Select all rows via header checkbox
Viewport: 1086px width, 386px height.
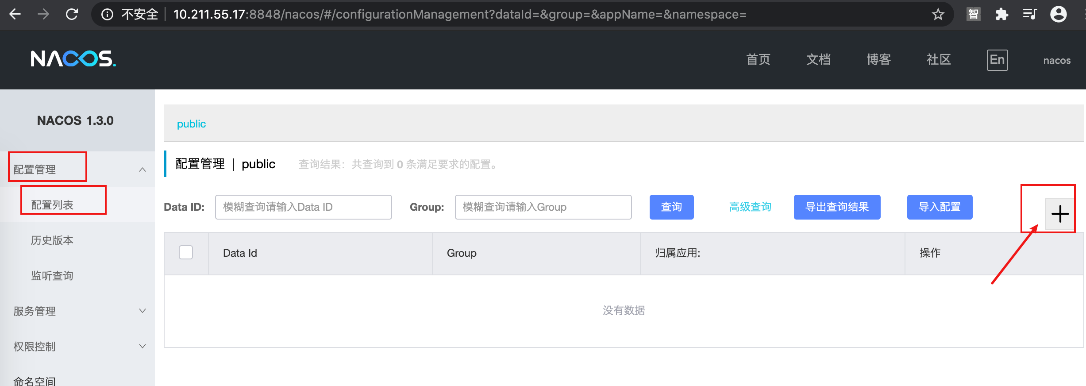point(186,252)
